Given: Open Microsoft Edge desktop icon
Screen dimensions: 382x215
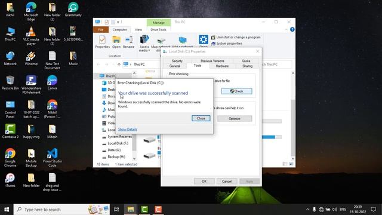Looking at the screenshot, I should coord(31,11).
